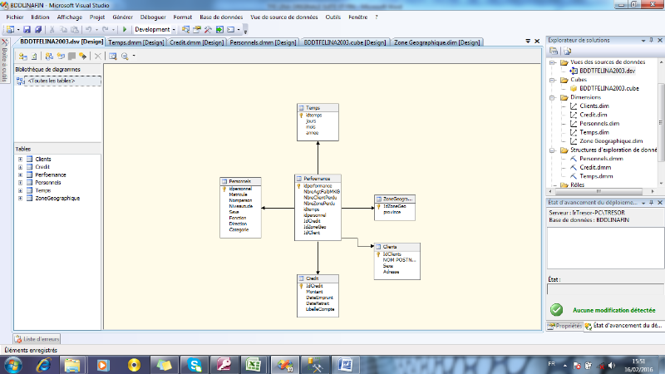Open the Vue de source de données menu
This screenshot has width=665, height=374.
[283, 17]
